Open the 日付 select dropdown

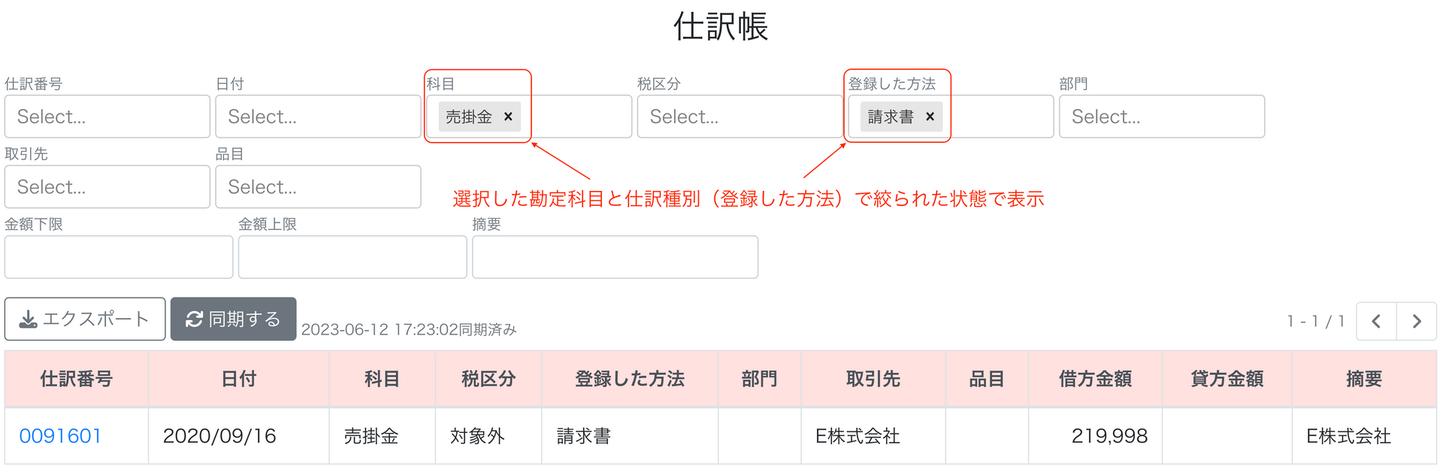click(x=318, y=116)
